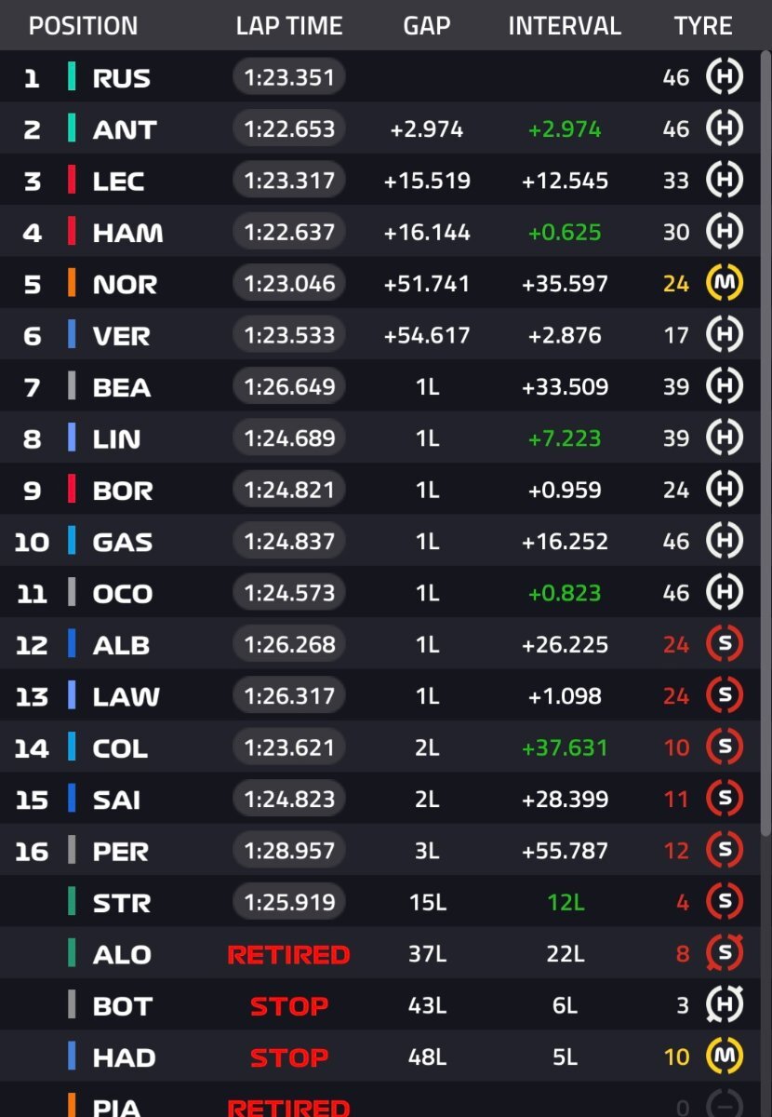Click Verstappen's hard tyre icon
This screenshot has height=1117, width=772.
point(725,334)
